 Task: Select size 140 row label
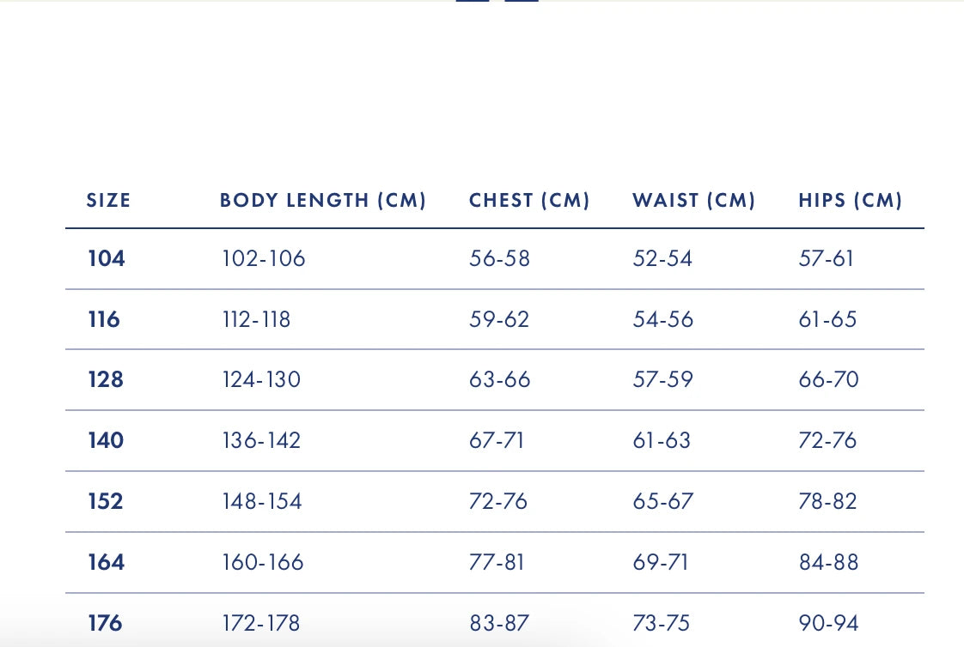coord(106,440)
